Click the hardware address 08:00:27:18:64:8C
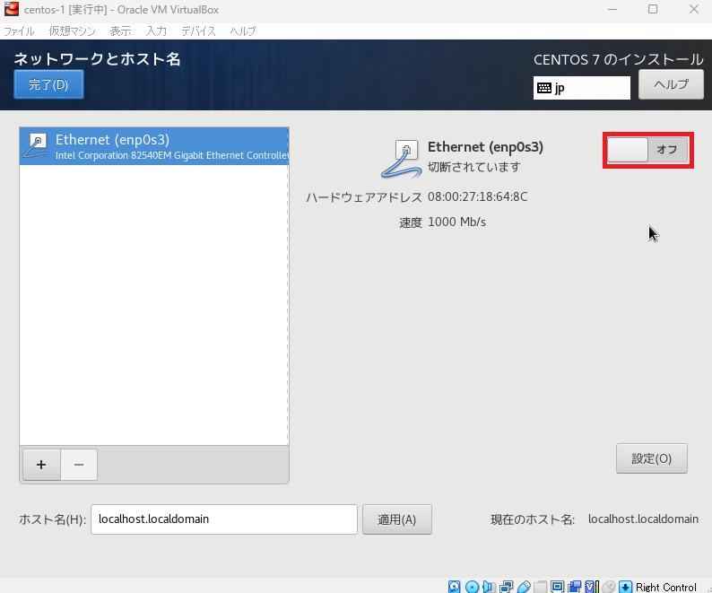 (478, 196)
